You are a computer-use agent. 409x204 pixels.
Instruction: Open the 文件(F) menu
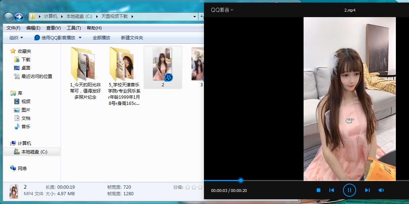click(x=13, y=28)
